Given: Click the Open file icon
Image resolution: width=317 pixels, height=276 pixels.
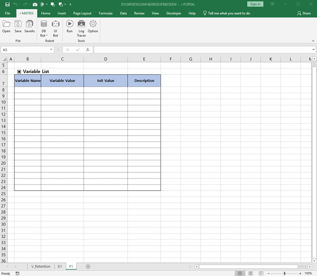Looking at the screenshot, I should [x=6, y=25].
